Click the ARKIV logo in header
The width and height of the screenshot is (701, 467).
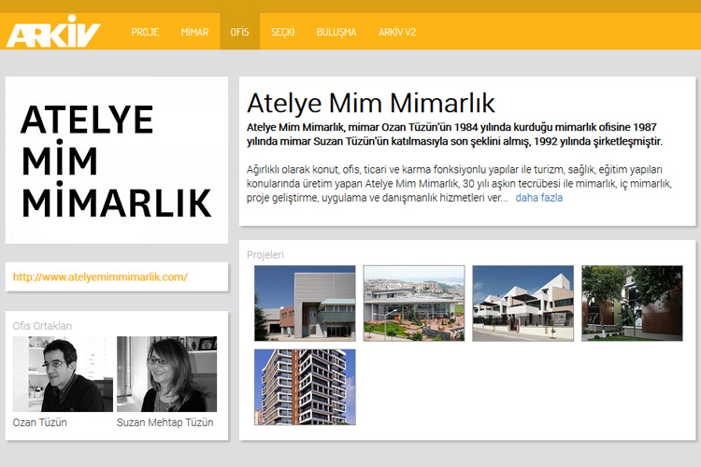(x=52, y=32)
